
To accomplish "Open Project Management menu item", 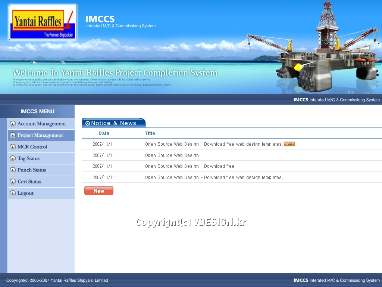I will [41, 135].
